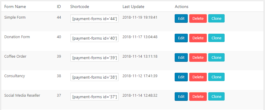This screenshot has height=110, width=265.
Task: Delete the Simple Form
Action: [198, 19]
